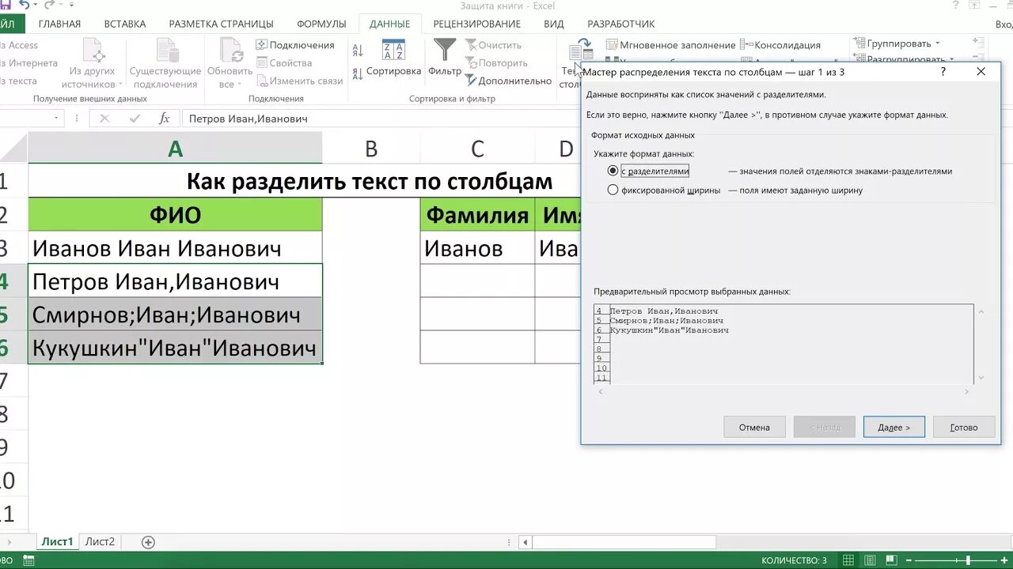Click the From Other Sources icon

click(93, 50)
